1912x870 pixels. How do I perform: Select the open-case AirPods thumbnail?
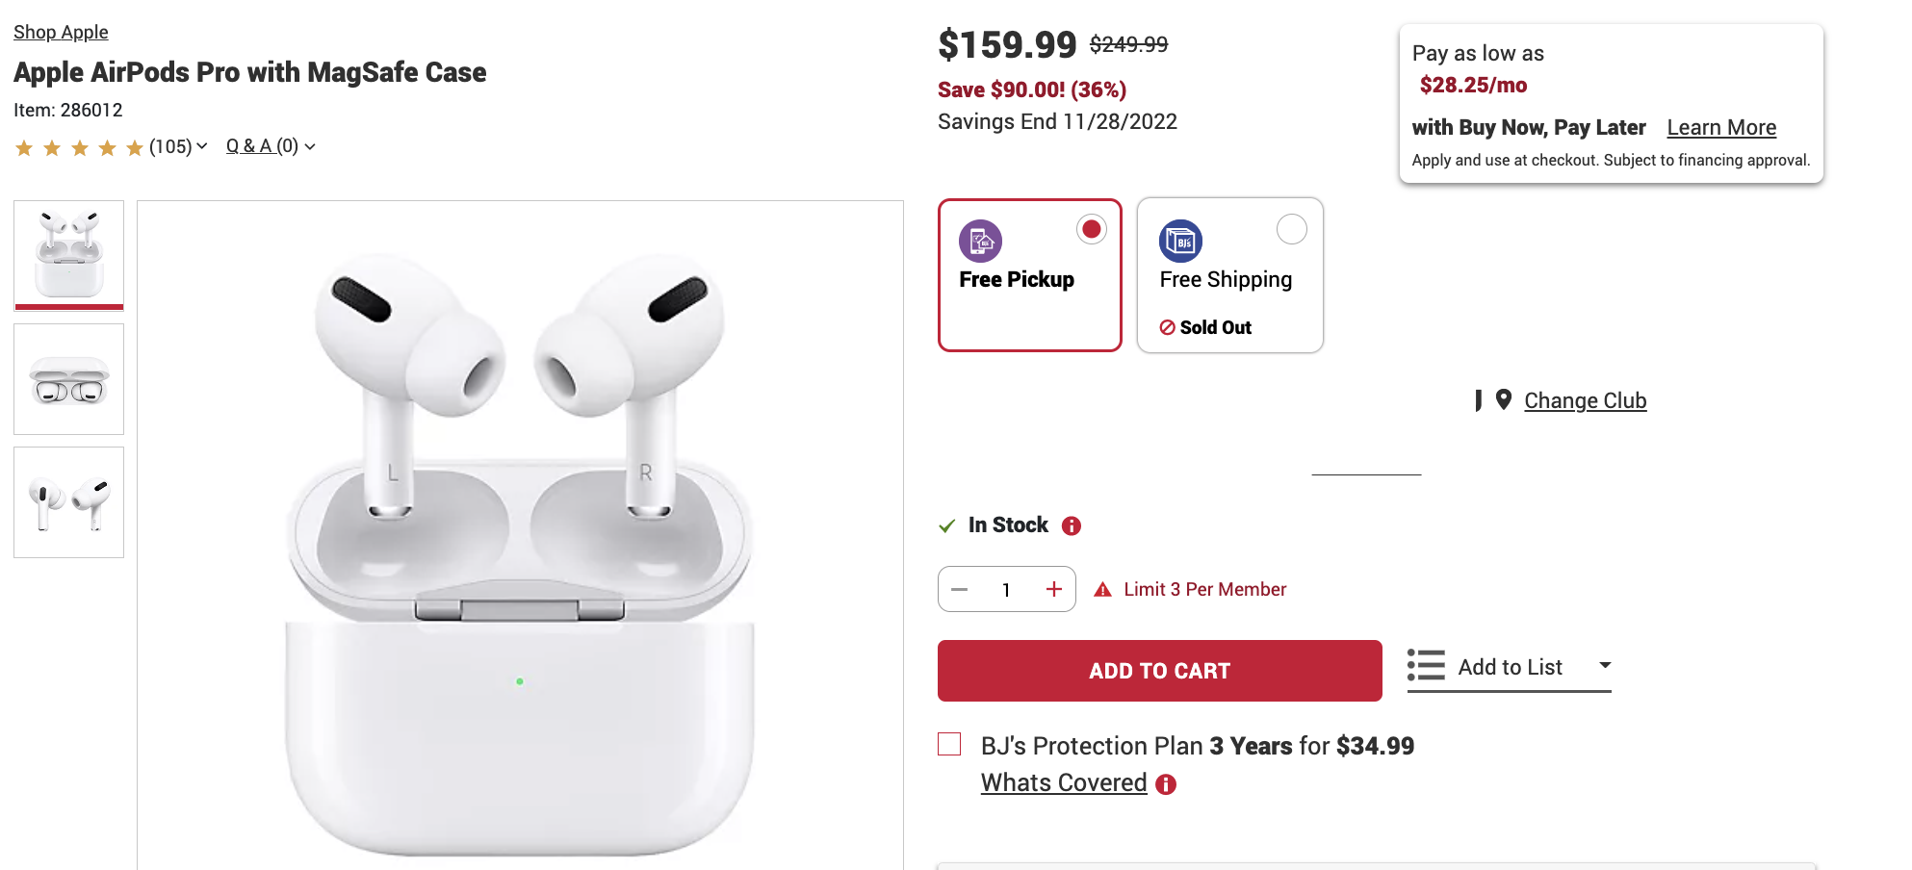click(x=69, y=379)
